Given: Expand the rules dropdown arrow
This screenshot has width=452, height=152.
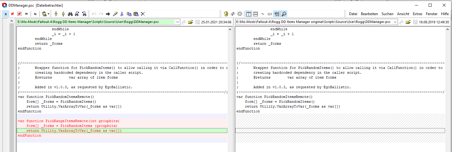Looking at the screenshot, I should point(49,14).
